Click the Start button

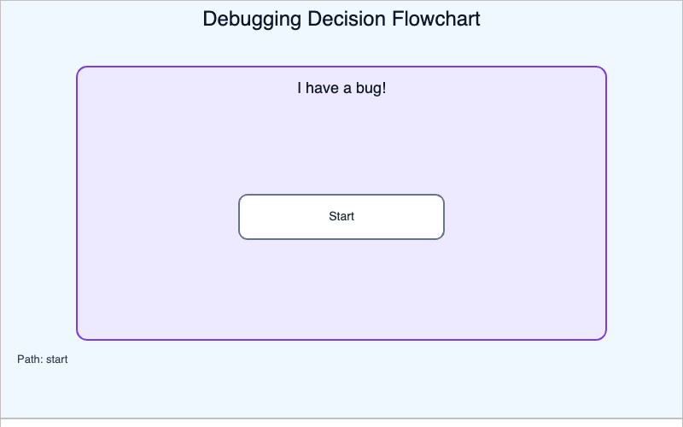click(341, 217)
